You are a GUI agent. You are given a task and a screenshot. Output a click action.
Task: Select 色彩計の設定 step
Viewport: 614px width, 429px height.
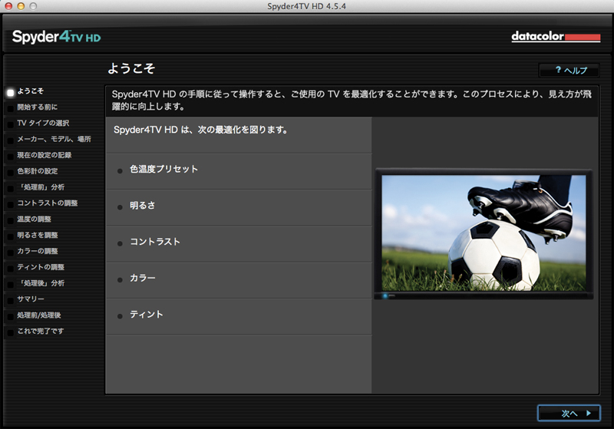37,171
